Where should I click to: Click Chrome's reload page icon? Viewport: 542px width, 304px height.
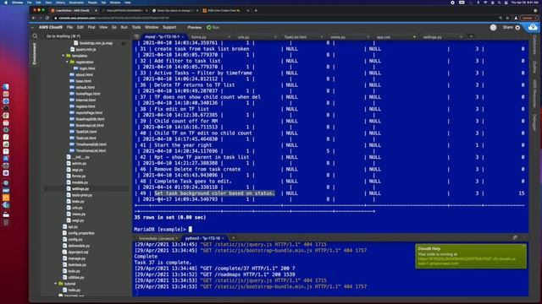(x=47, y=18)
